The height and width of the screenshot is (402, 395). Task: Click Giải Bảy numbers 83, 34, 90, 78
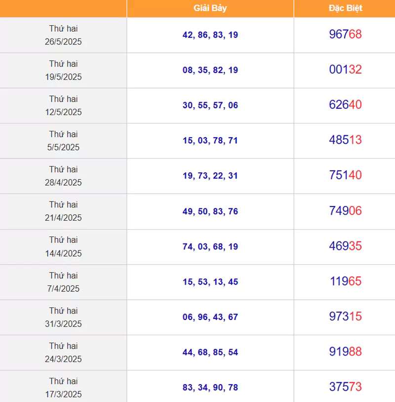point(210,388)
